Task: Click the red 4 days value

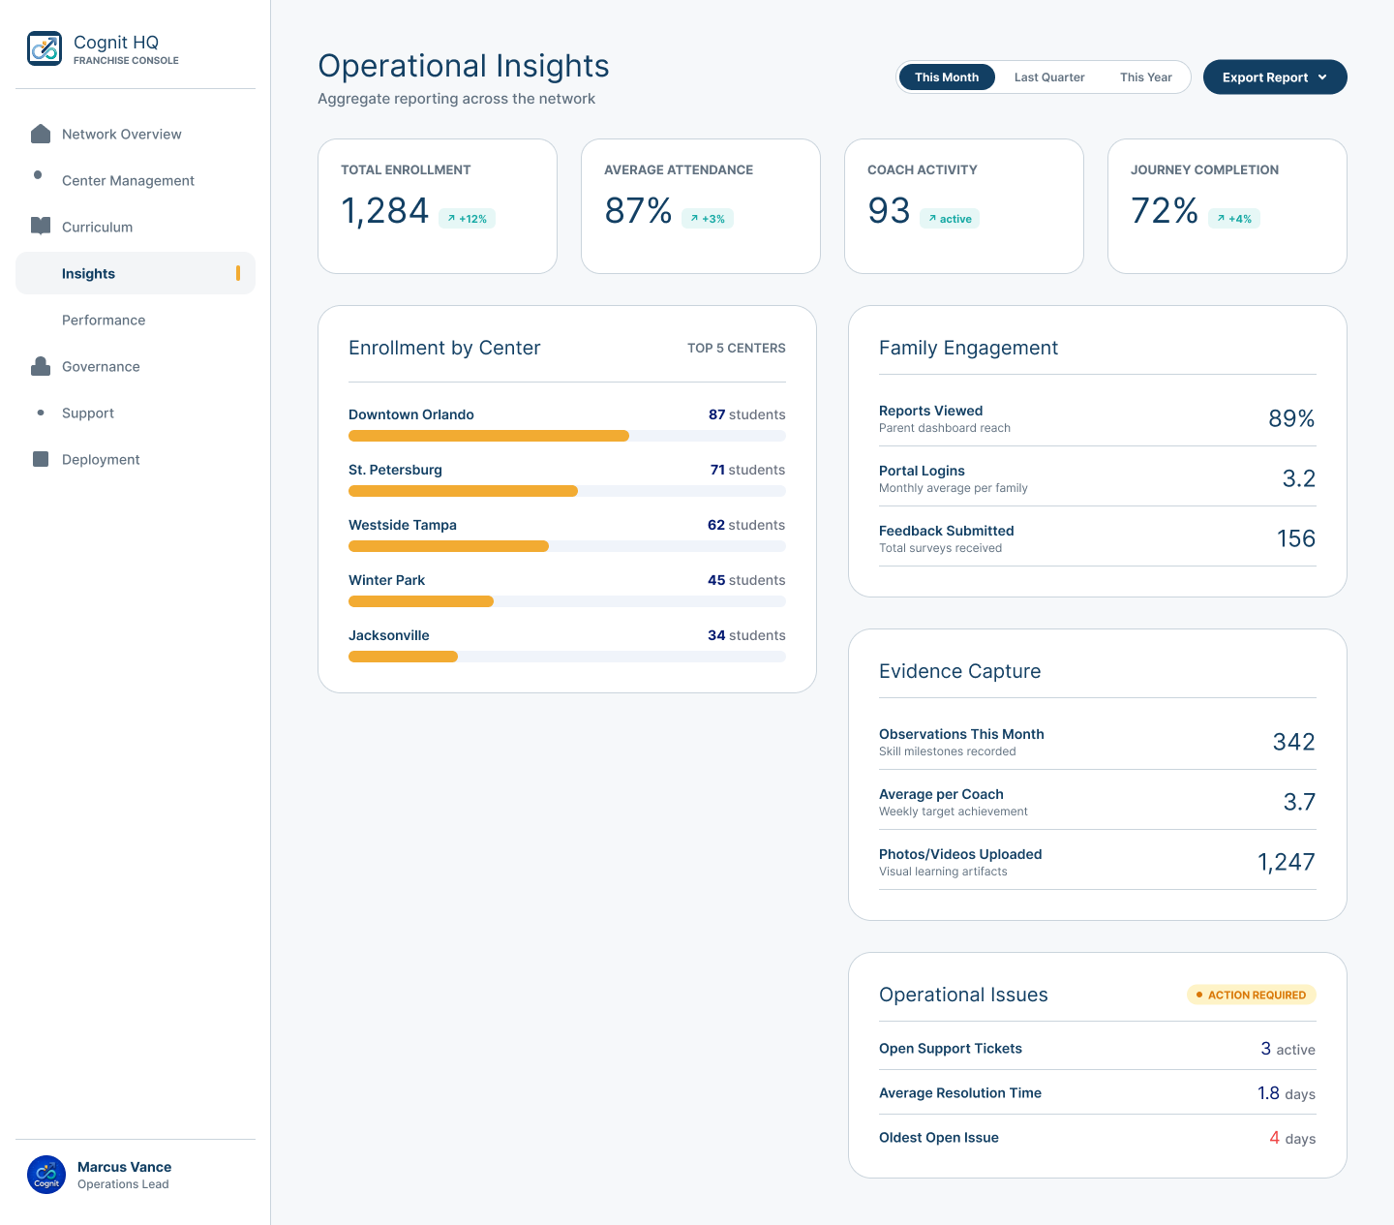Action: click(x=1292, y=1138)
